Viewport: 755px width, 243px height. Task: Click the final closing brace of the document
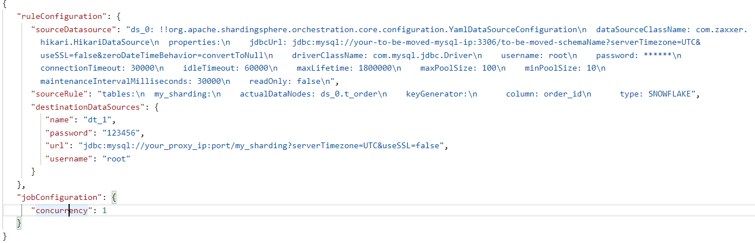5,236
